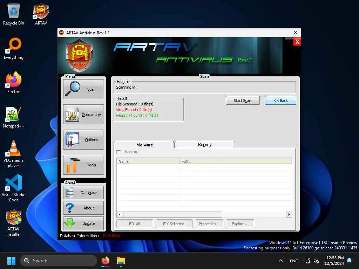This screenshot has height=269, width=359.
Task: Open VLC media player desktop icon
Action: click(x=14, y=154)
